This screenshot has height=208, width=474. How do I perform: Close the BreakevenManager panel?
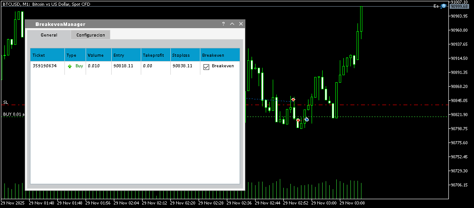pyautogui.click(x=241, y=24)
